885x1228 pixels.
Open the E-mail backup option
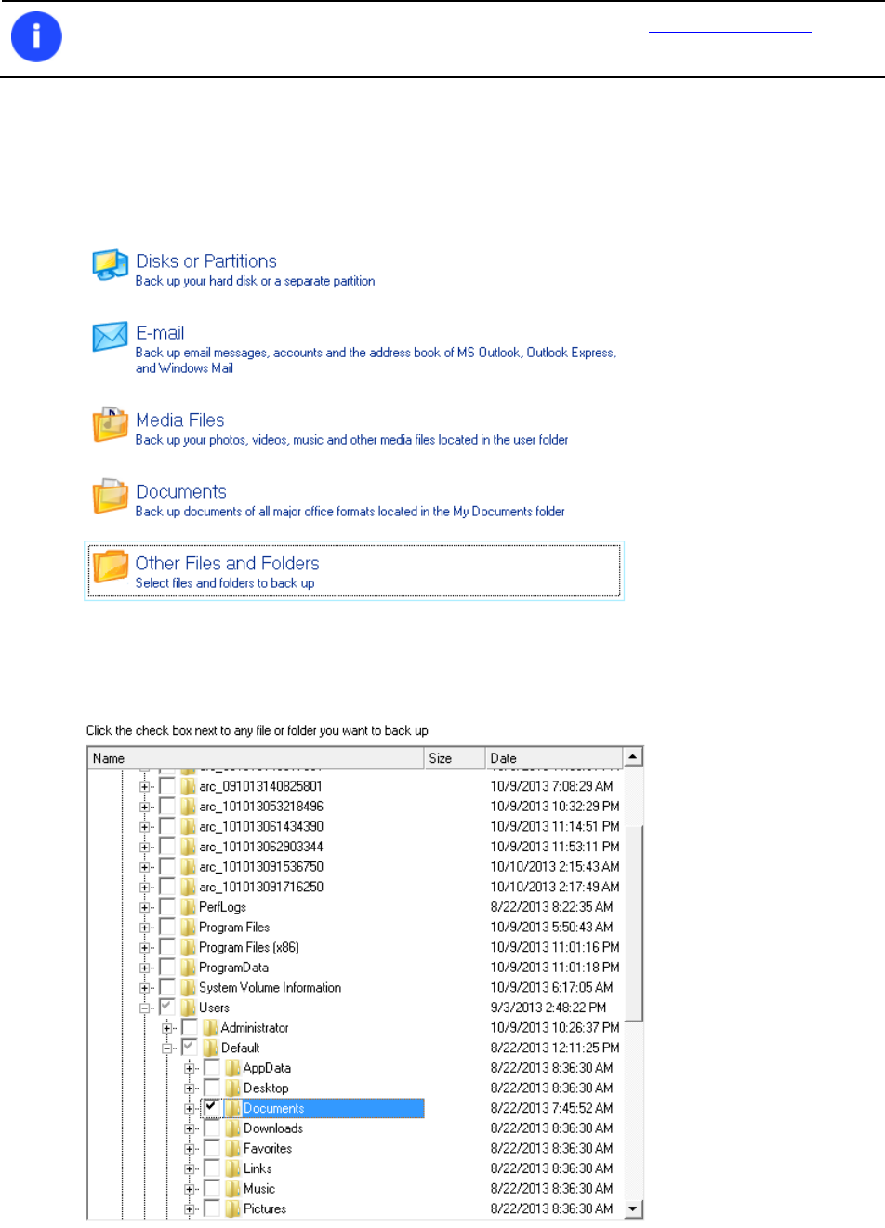[160, 333]
